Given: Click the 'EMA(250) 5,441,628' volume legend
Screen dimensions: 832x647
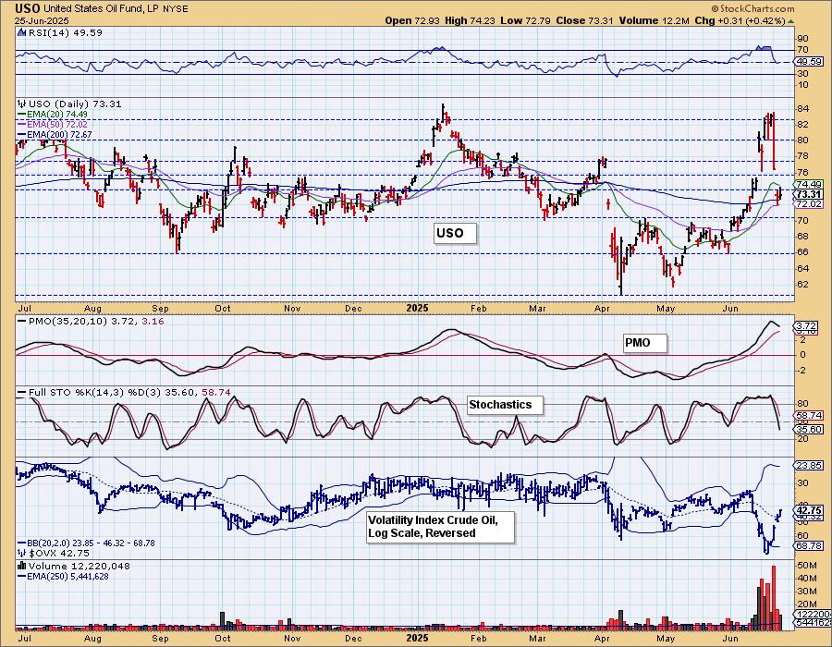Looking at the screenshot, I should (64, 577).
